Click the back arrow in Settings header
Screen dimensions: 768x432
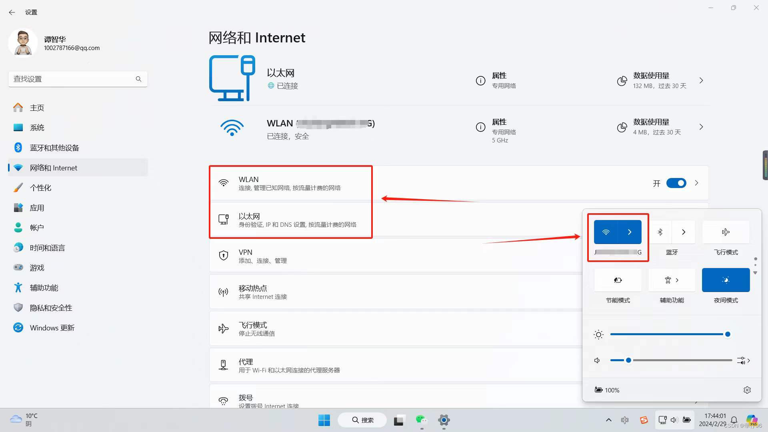tap(12, 12)
